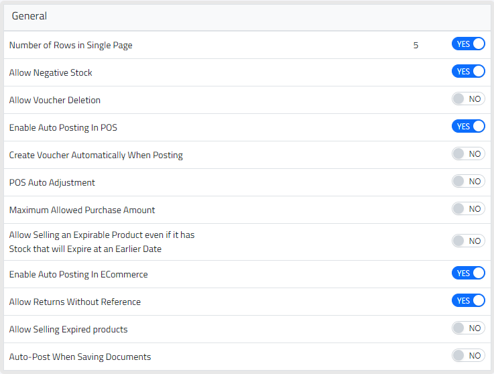
Task: Enable the Allow Voucher Deletion switch
Action: [468, 99]
